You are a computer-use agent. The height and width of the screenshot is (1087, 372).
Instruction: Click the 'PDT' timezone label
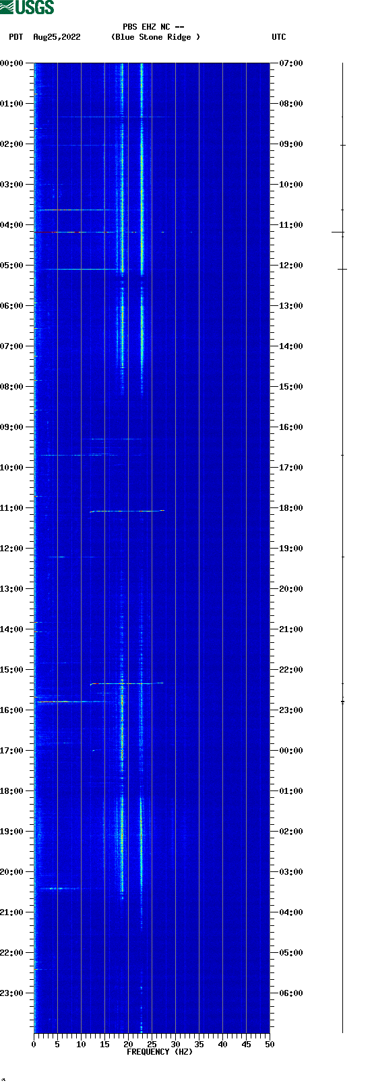pos(15,37)
